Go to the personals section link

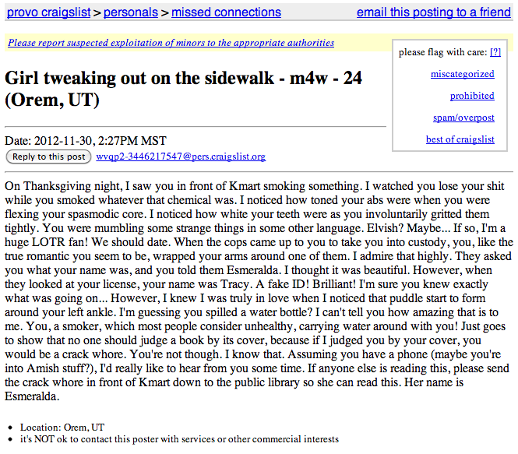[131, 12]
